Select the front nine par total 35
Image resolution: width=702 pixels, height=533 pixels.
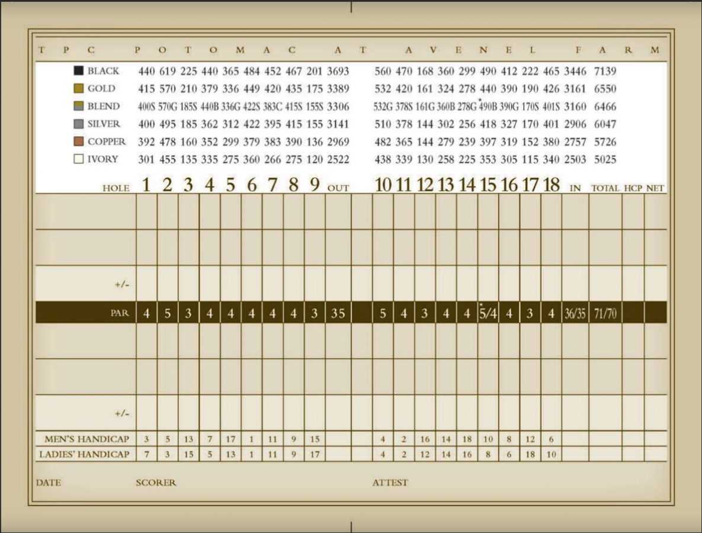(x=338, y=313)
